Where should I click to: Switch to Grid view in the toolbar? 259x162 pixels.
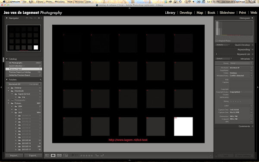tap(47, 156)
